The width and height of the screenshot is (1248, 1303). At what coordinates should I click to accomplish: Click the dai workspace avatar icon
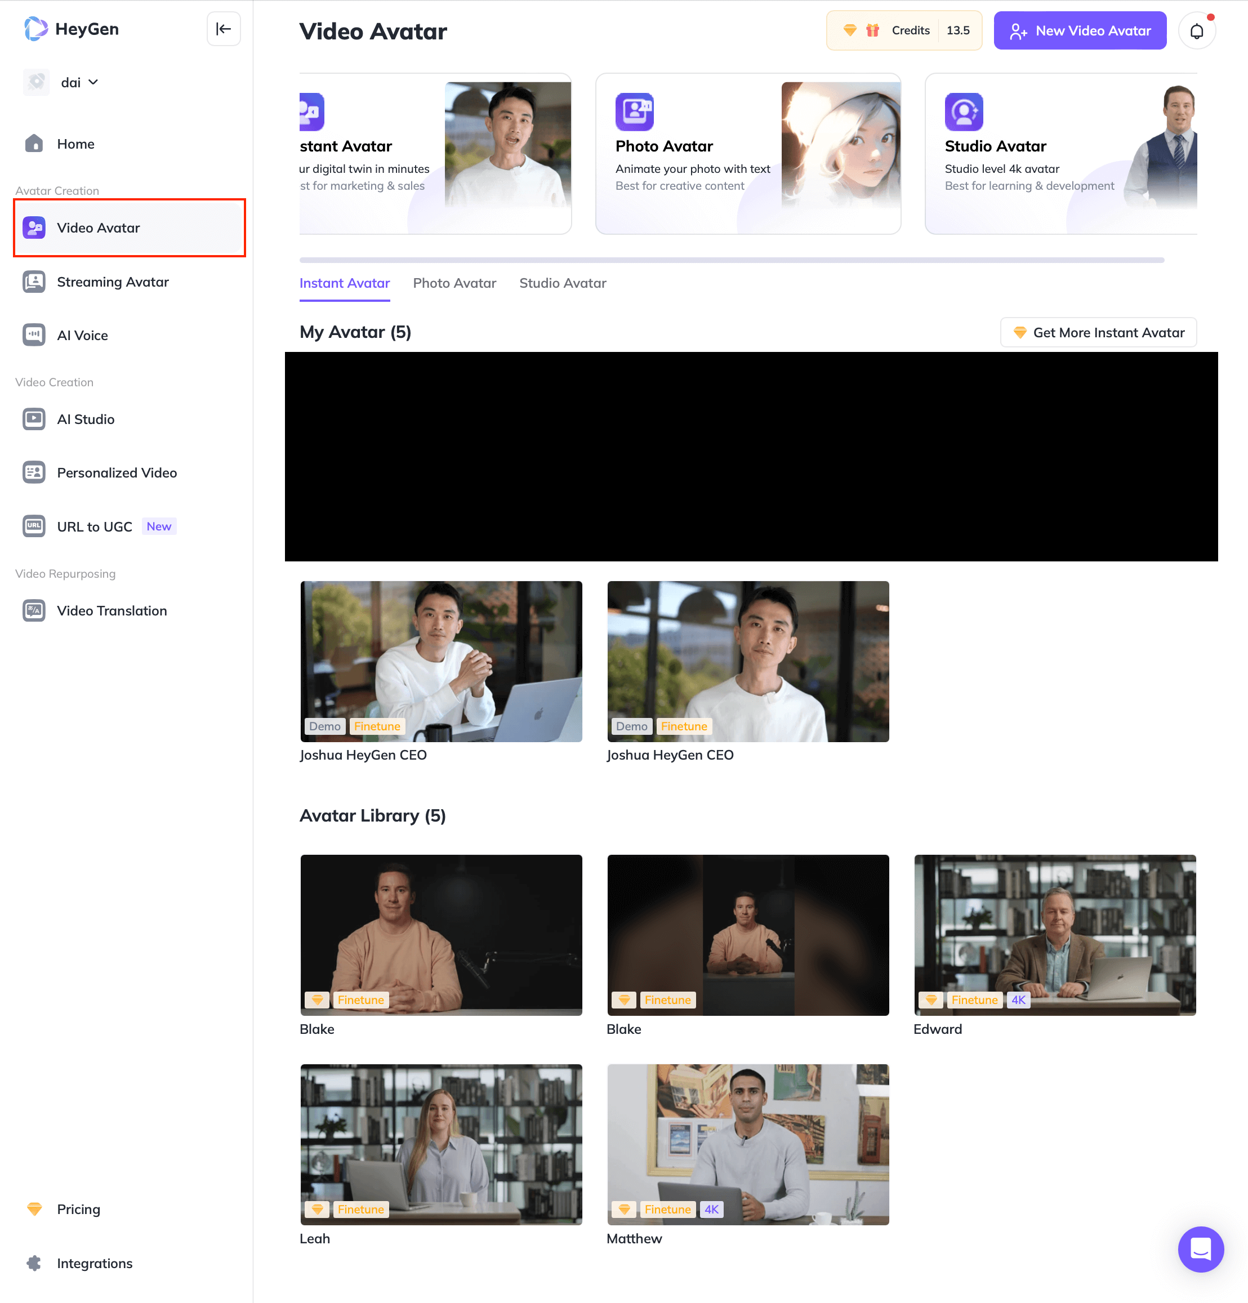tap(36, 82)
